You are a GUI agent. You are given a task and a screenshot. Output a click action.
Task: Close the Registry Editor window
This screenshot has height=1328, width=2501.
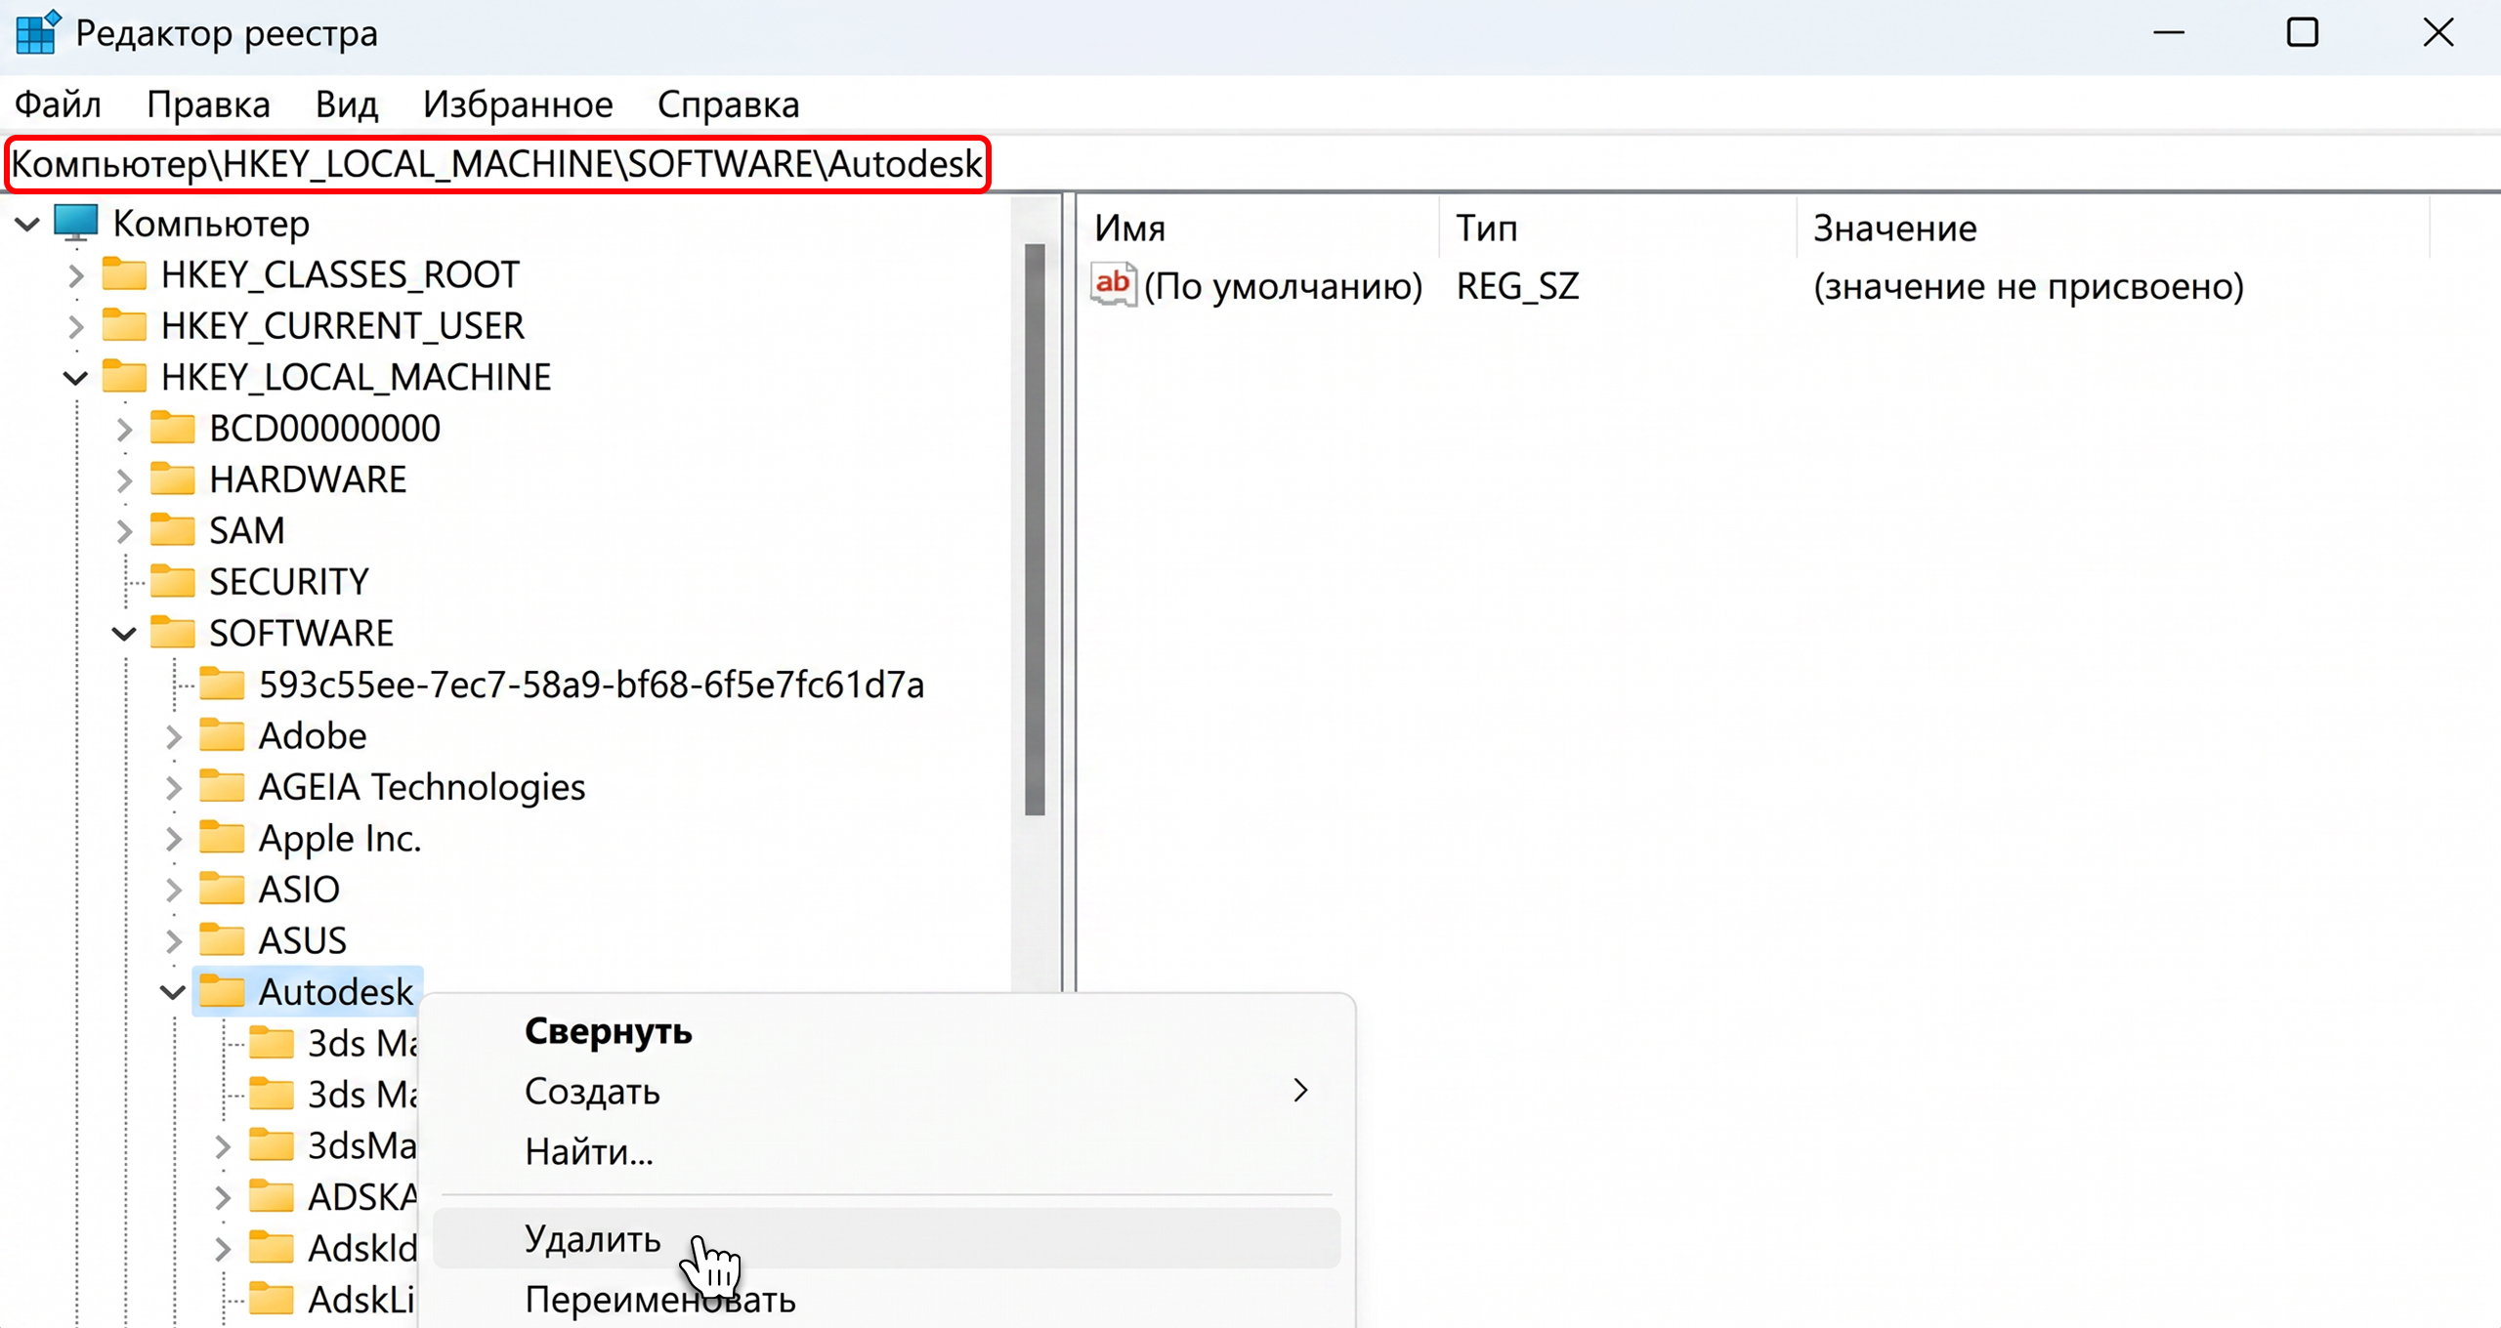[2438, 33]
